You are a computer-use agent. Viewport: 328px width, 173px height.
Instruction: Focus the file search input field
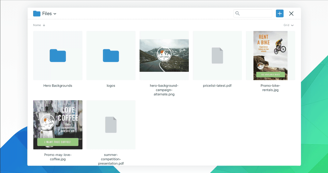pyautogui.click(x=256, y=13)
